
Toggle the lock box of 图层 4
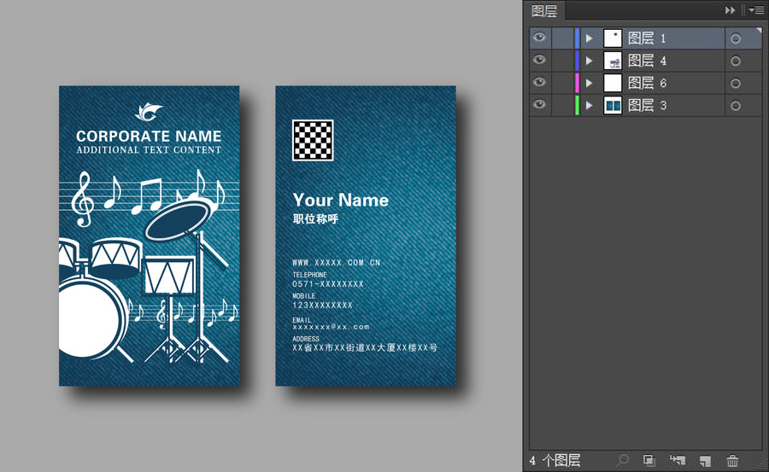563,61
